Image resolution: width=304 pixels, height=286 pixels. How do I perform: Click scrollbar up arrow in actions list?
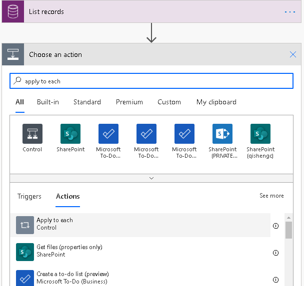(288, 218)
